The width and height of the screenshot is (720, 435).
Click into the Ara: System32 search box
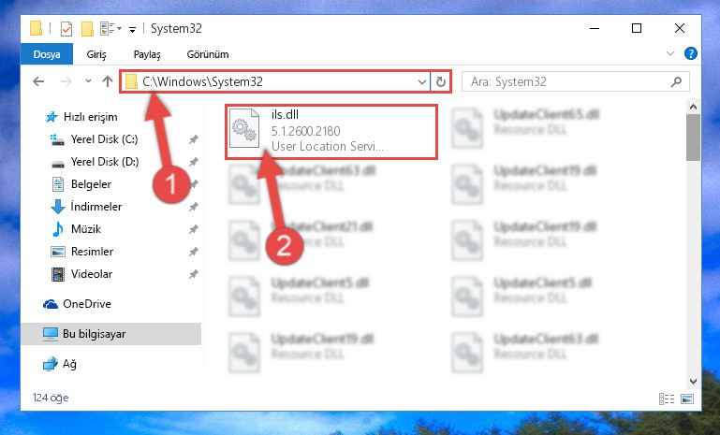567,81
